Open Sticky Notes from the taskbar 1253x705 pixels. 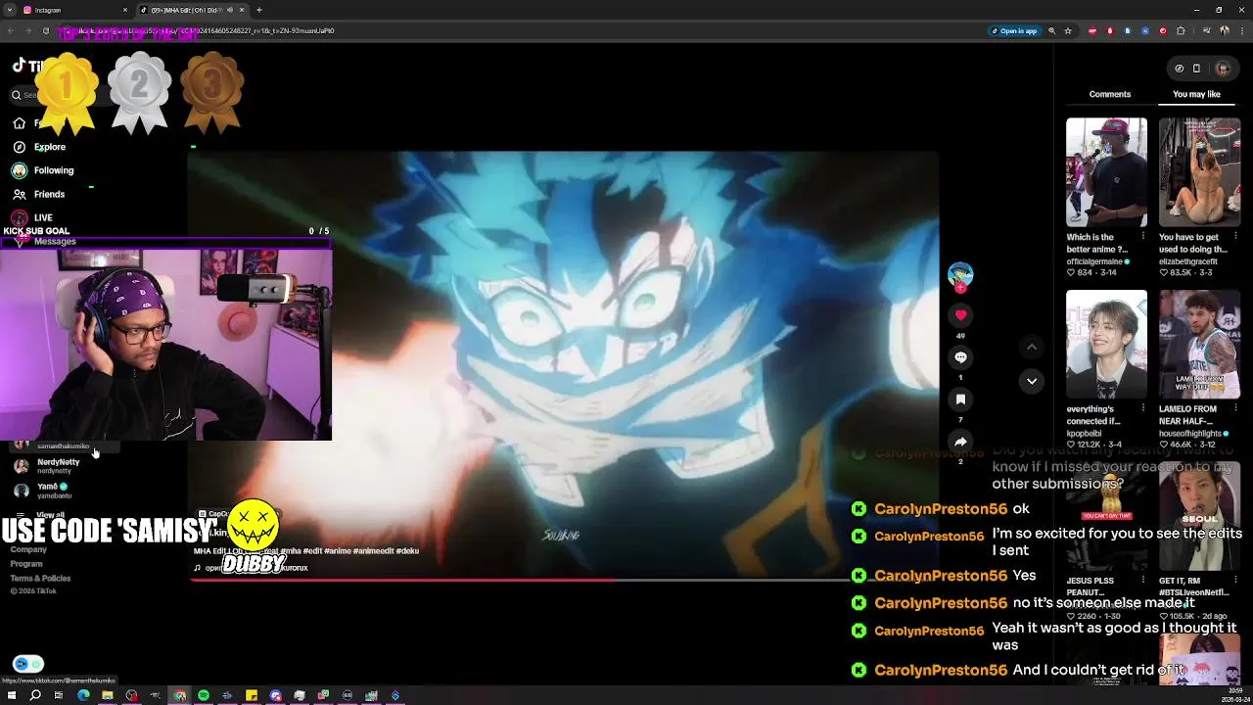[252, 695]
